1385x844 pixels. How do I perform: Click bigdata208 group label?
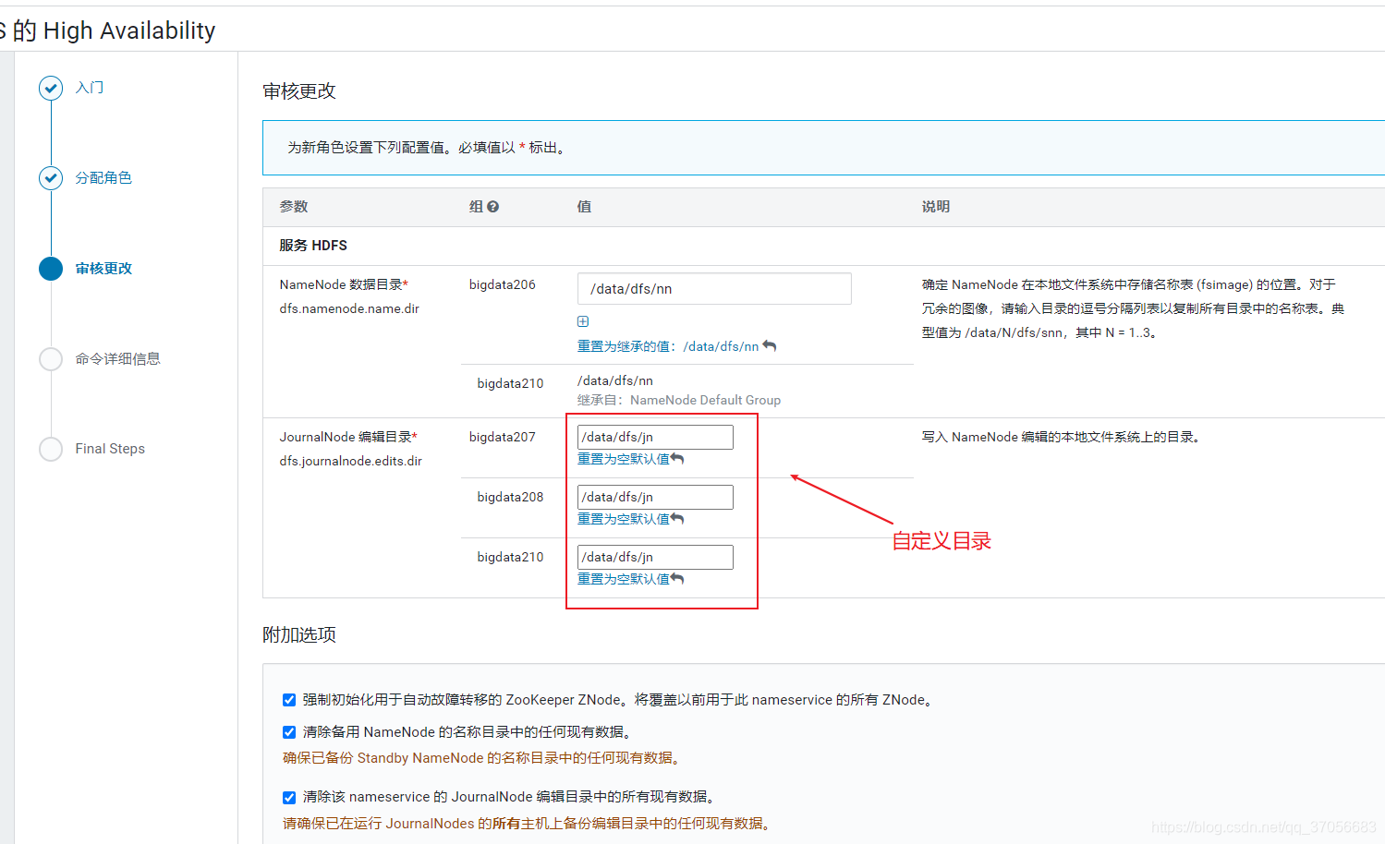coord(510,497)
